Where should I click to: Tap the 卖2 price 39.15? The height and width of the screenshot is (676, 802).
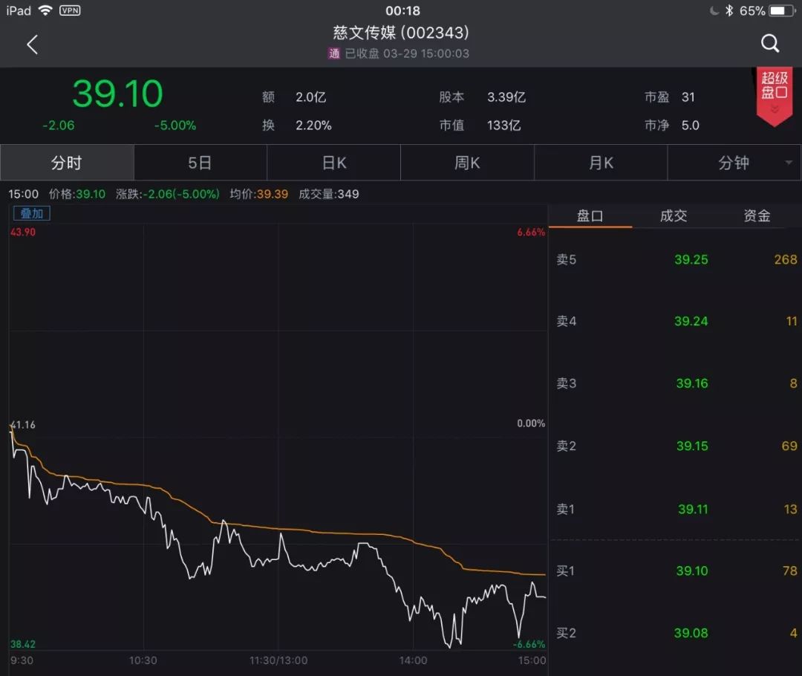[x=692, y=446]
